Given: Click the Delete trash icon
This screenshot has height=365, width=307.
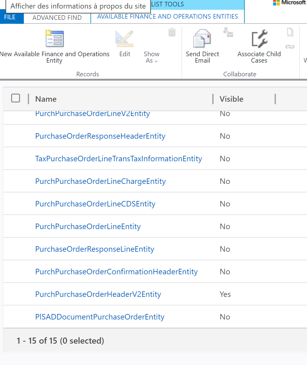Looking at the screenshot, I should click(172, 32).
